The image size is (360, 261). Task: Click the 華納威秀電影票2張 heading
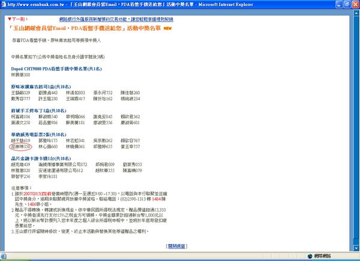pyautogui.click(x=38, y=134)
